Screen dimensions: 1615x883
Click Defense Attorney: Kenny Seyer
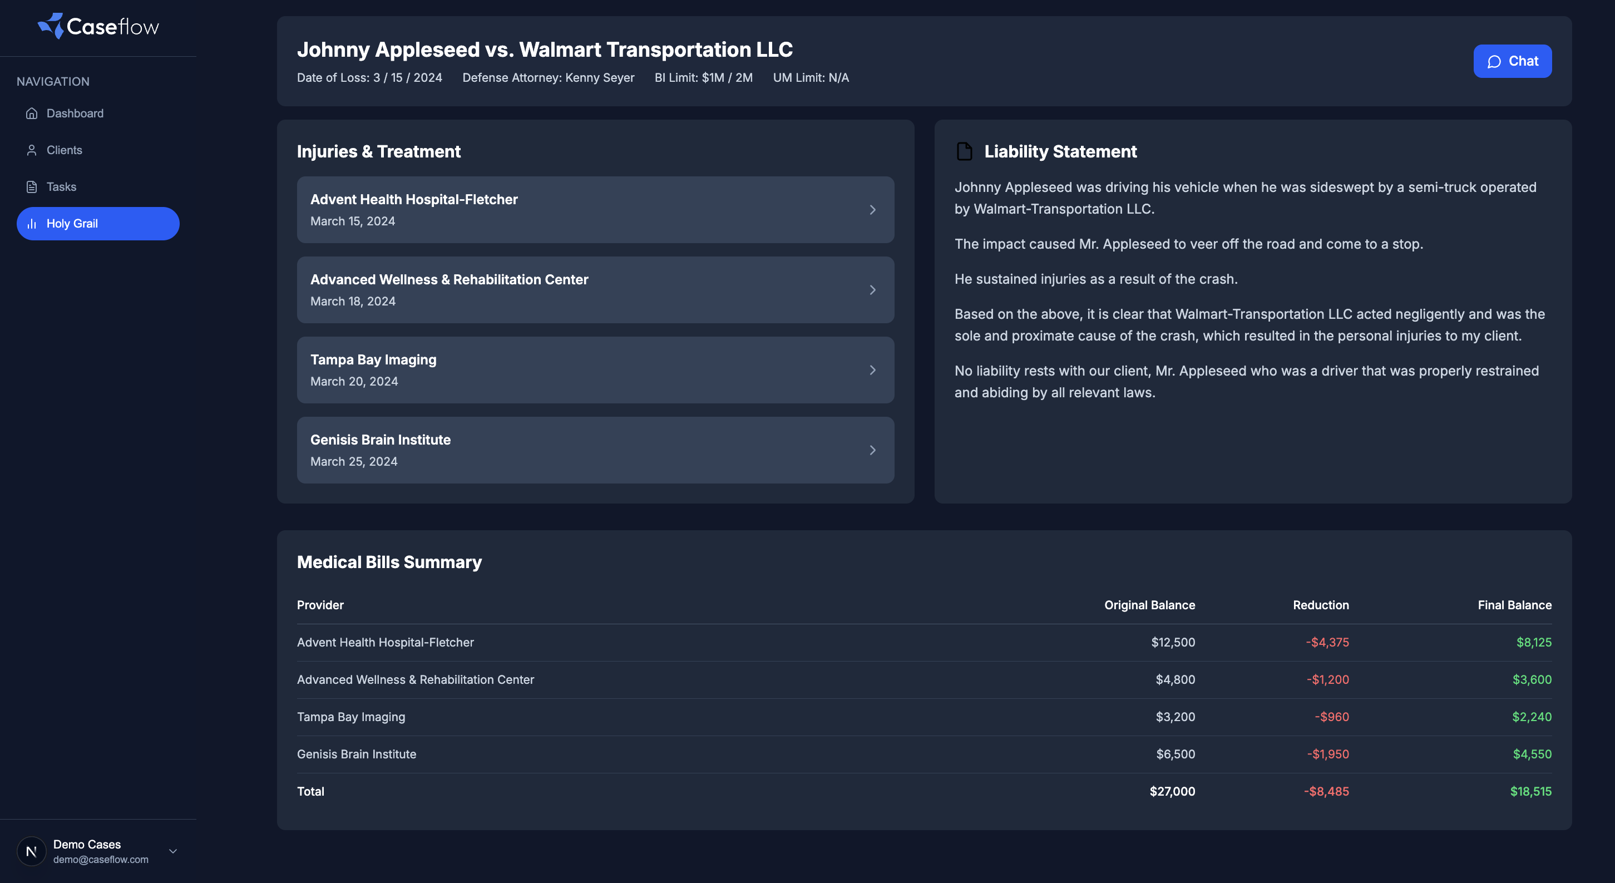coord(549,78)
